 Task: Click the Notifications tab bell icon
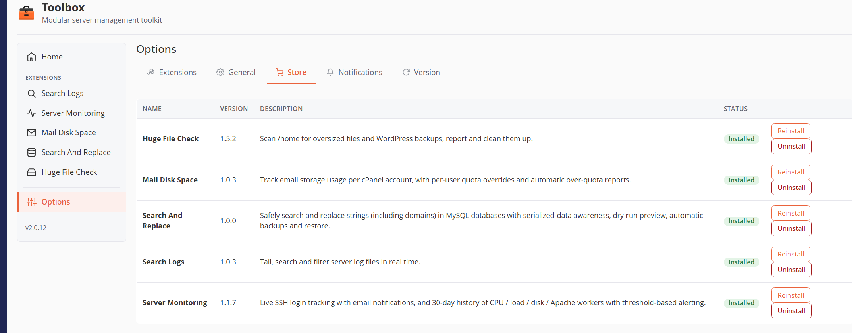pos(330,72)
